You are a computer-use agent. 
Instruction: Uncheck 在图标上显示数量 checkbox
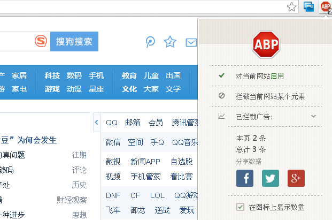pos(241,207)
